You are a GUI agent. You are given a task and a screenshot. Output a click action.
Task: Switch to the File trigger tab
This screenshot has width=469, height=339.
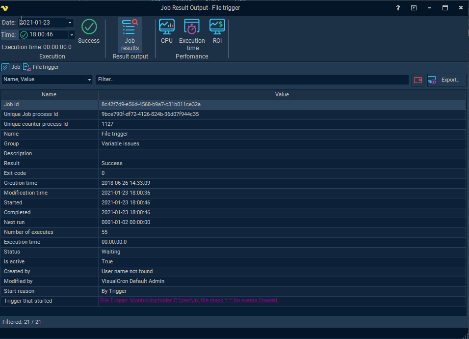point(41,67)
